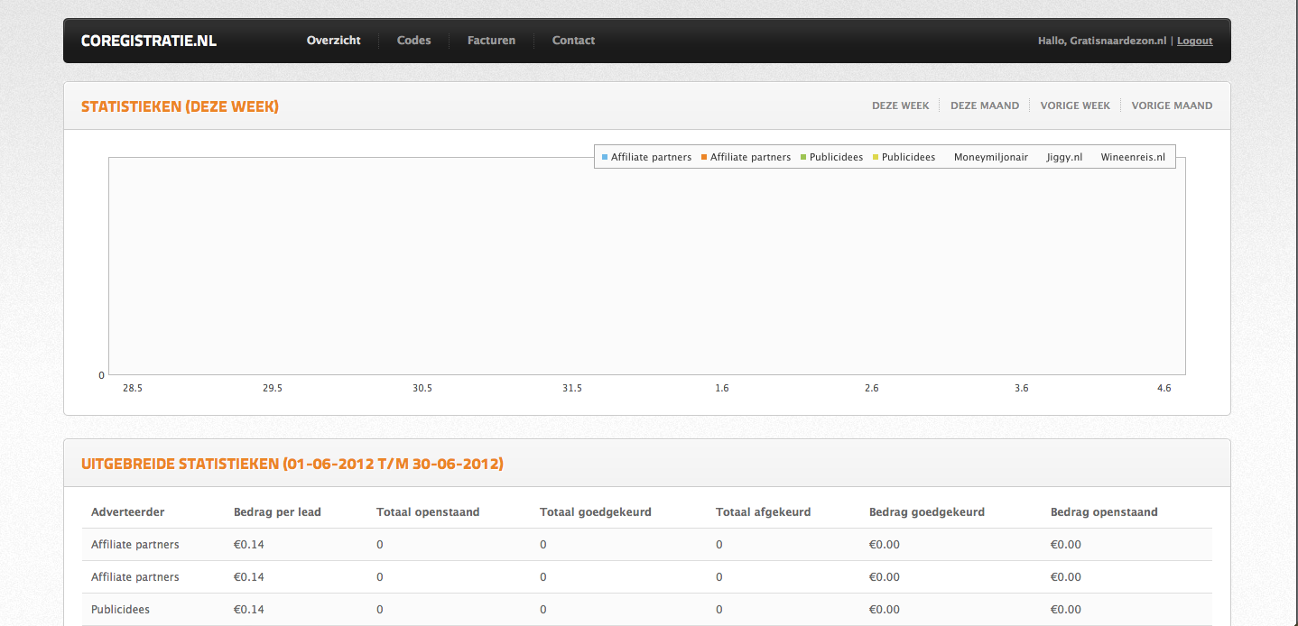
Task: Click the Logout link
Action: point(1195,41)
